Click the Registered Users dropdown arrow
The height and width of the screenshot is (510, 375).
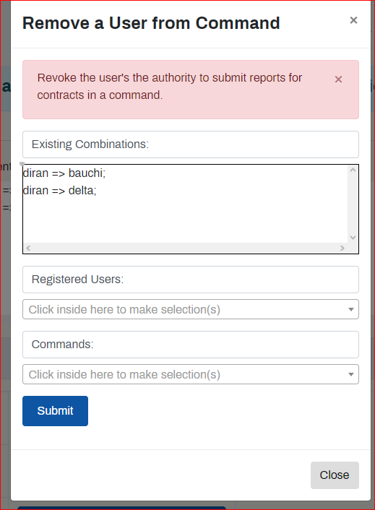tap(351, 309)
